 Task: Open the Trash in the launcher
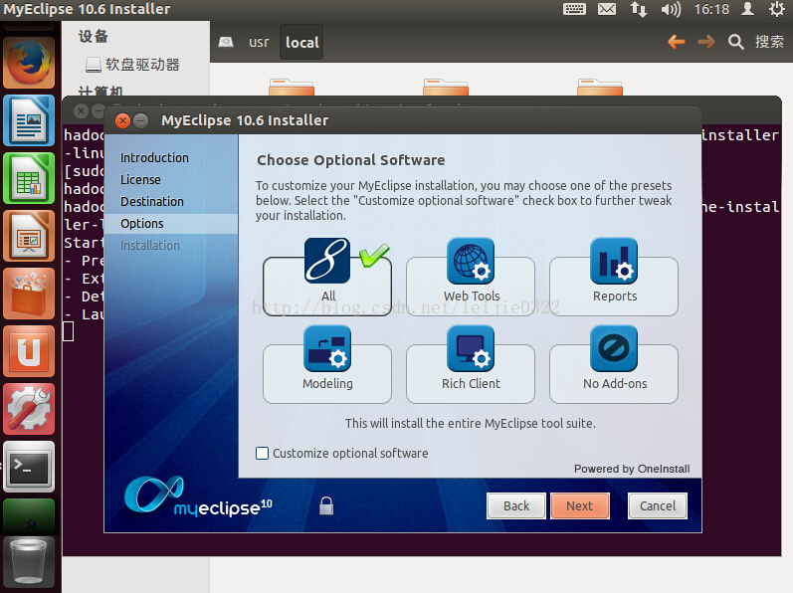[29, 563]
